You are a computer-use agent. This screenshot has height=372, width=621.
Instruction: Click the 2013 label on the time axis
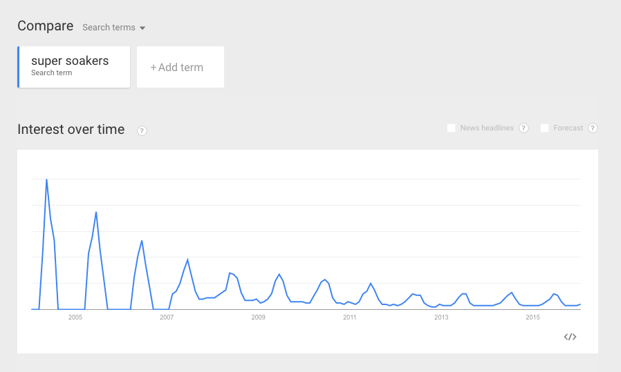tap(441, 317)
